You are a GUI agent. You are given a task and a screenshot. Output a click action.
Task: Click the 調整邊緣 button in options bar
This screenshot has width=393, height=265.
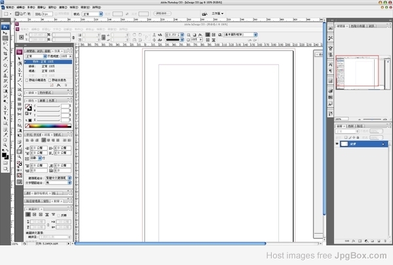(x=162, y=13)
